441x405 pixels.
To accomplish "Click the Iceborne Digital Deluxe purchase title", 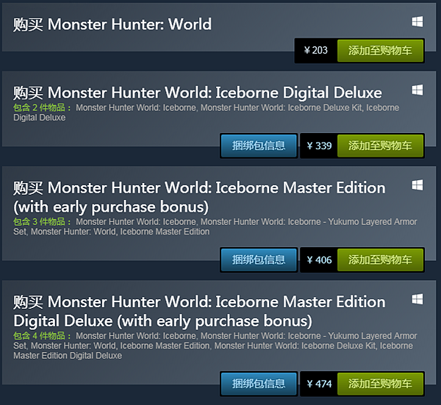I will (x=198, y=93).
